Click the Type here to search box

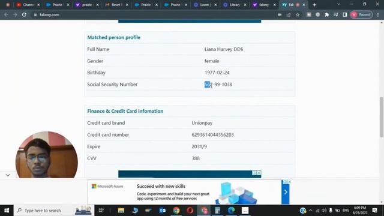click(54, 211)
